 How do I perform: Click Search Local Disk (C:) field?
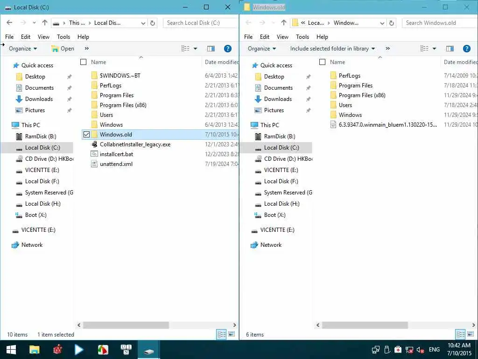(x=201, y=23)
